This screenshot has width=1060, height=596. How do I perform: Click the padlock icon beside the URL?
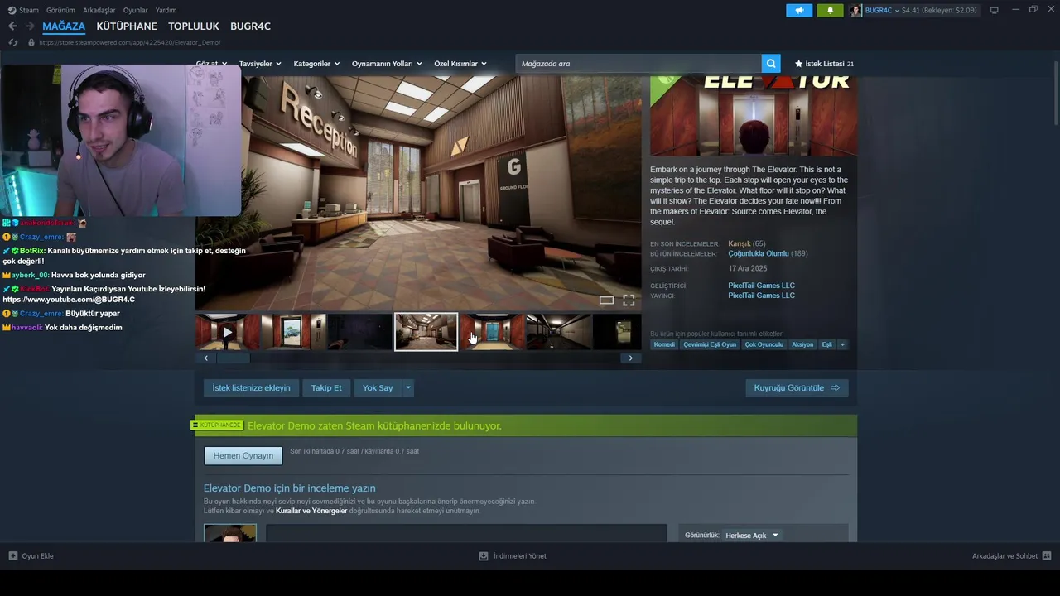pos(31,42)
